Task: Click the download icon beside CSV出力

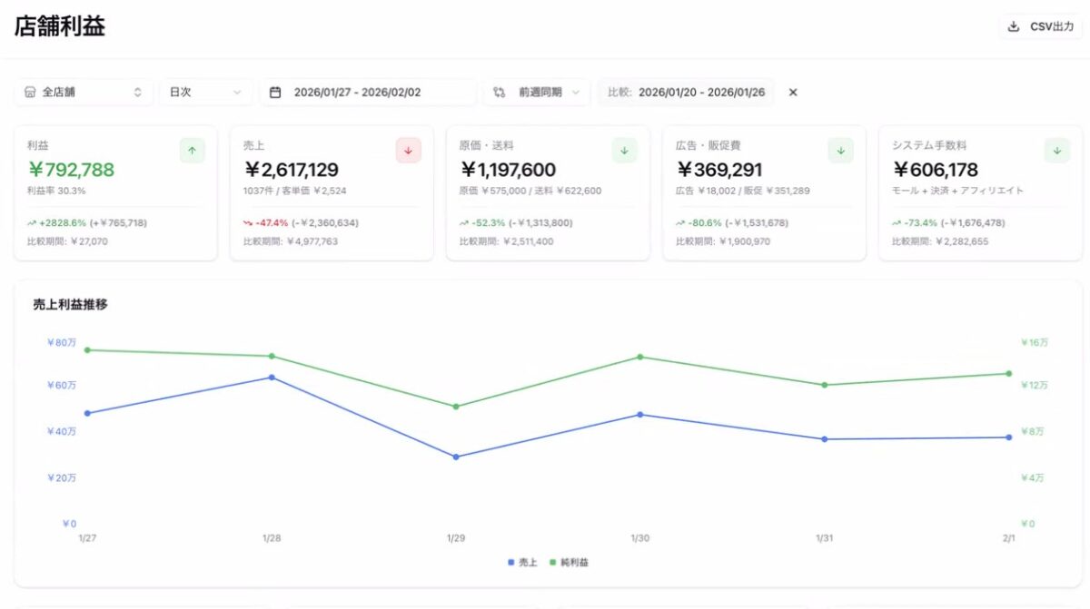Action: pos(1014,27)
